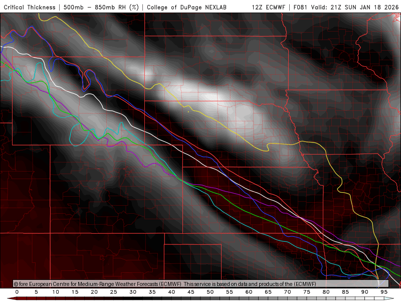Click the '85' value on color scale
Viewport: 401px width, 301px height.
coord(345,292)
